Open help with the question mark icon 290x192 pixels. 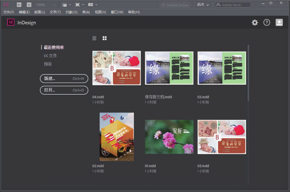(x=267, y=22)
